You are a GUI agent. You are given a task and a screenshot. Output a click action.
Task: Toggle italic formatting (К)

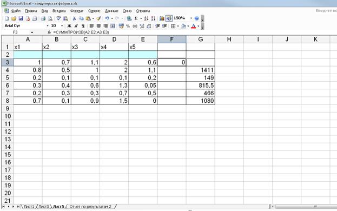point(76,26)
